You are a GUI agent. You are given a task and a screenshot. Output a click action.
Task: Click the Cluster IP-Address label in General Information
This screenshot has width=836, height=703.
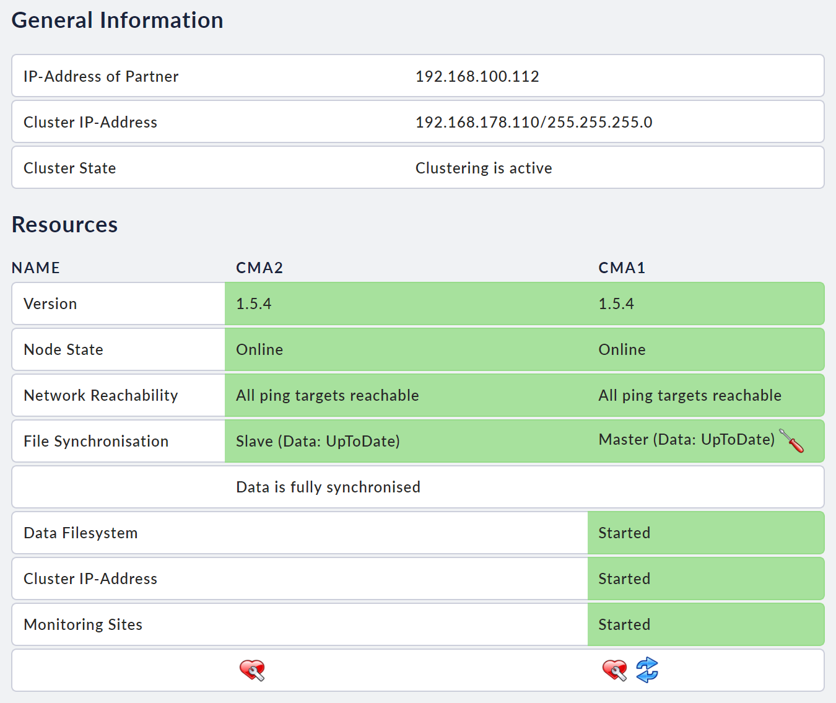pyautogui.click(x=90, y=122)
